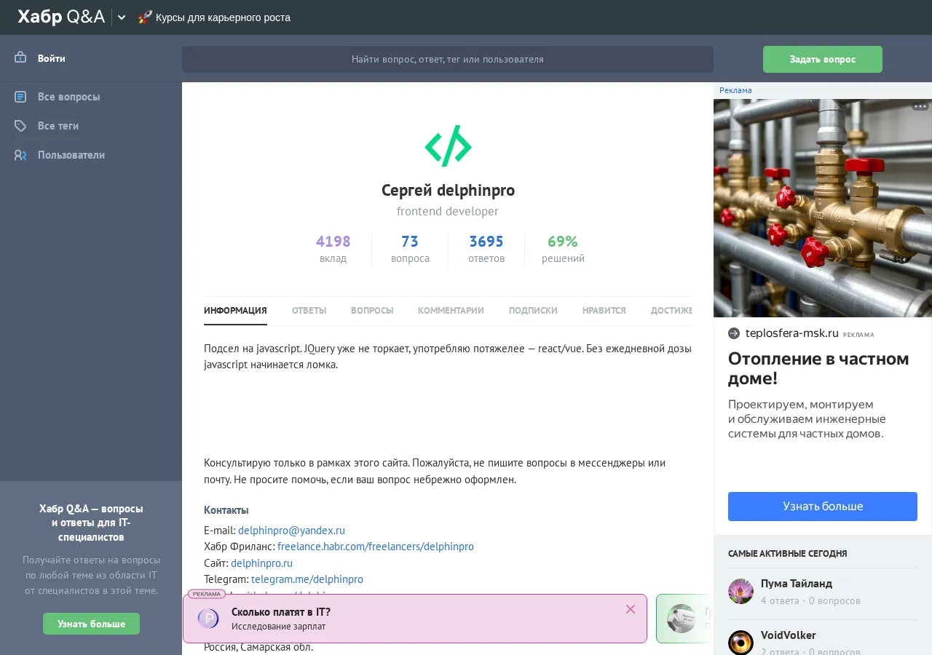Go to Все вопросы in the sidebar
Viewport: 932px width, 655px height.
[69, 97]
